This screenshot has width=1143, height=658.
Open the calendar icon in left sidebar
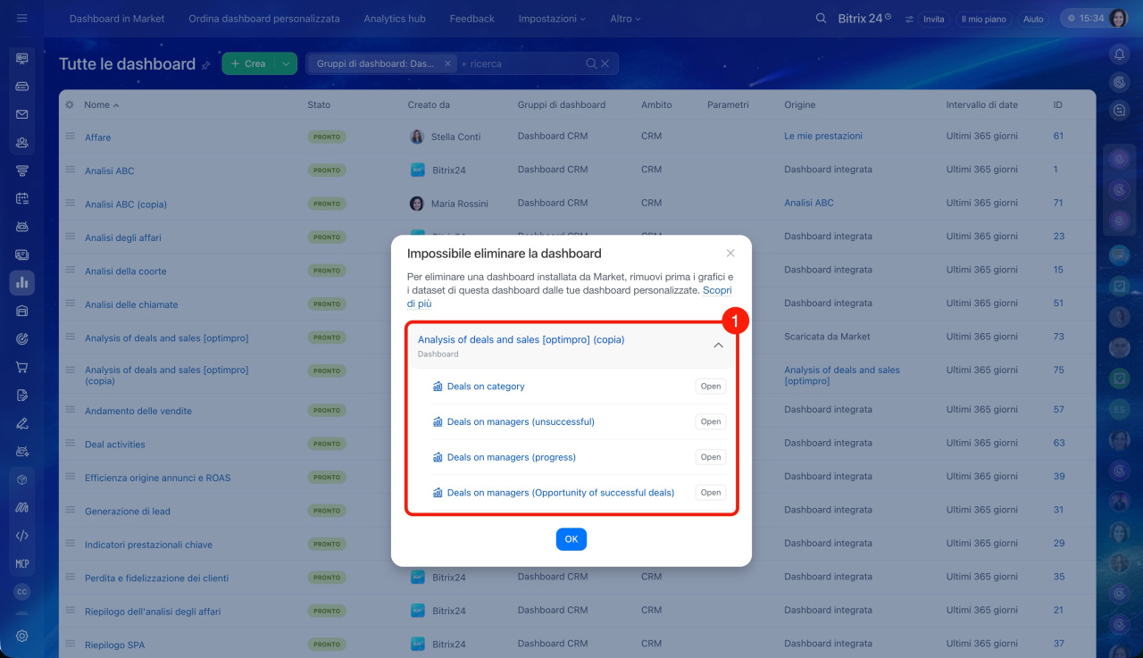22,198
